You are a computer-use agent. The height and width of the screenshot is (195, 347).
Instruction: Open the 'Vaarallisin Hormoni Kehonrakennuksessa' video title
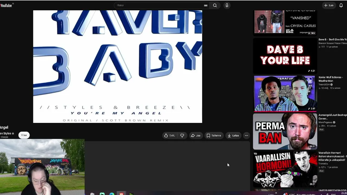coord(333,156)
